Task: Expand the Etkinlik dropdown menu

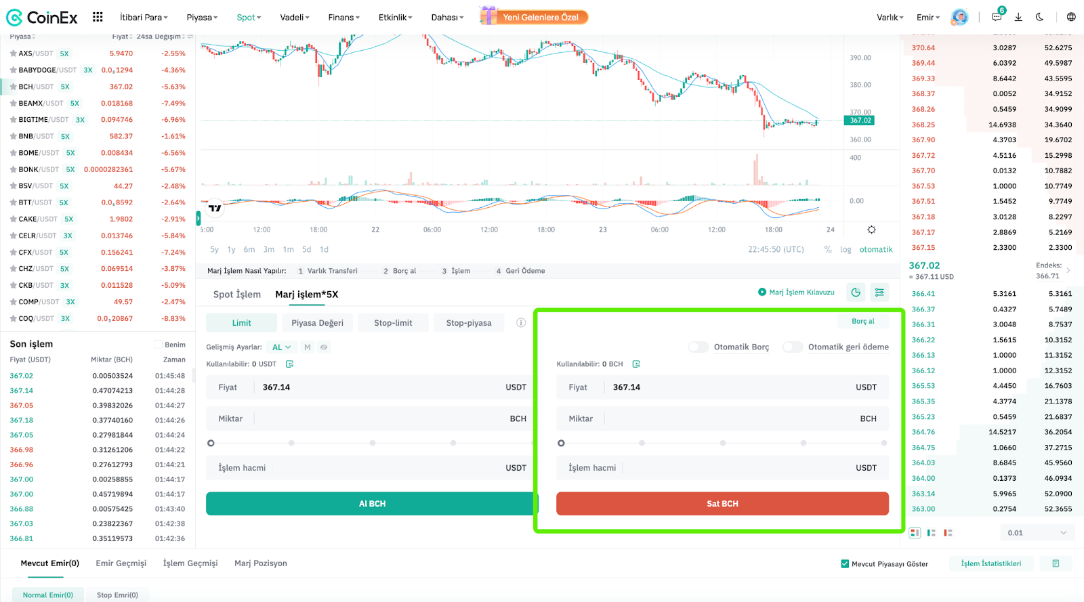Action: (x=396, y=18)
